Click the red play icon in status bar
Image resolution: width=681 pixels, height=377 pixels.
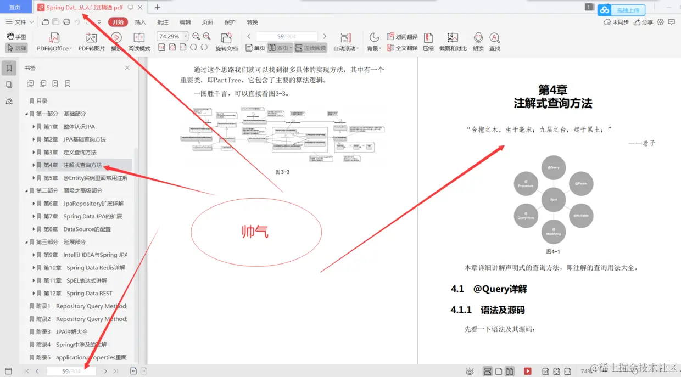pos(528,371)
